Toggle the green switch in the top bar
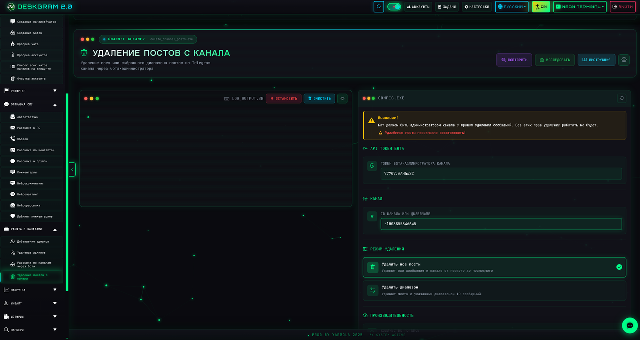This screenshot has width=640, height=340. [394, 7]
